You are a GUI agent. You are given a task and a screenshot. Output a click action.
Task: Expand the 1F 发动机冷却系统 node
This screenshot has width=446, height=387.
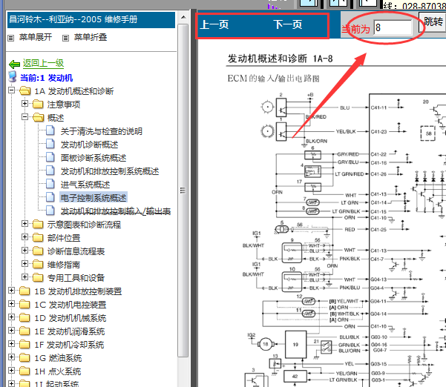click(11, 344)
